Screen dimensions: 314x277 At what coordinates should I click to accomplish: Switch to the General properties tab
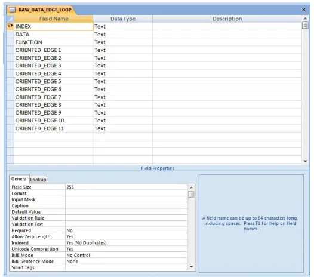(x=19, y=179)
